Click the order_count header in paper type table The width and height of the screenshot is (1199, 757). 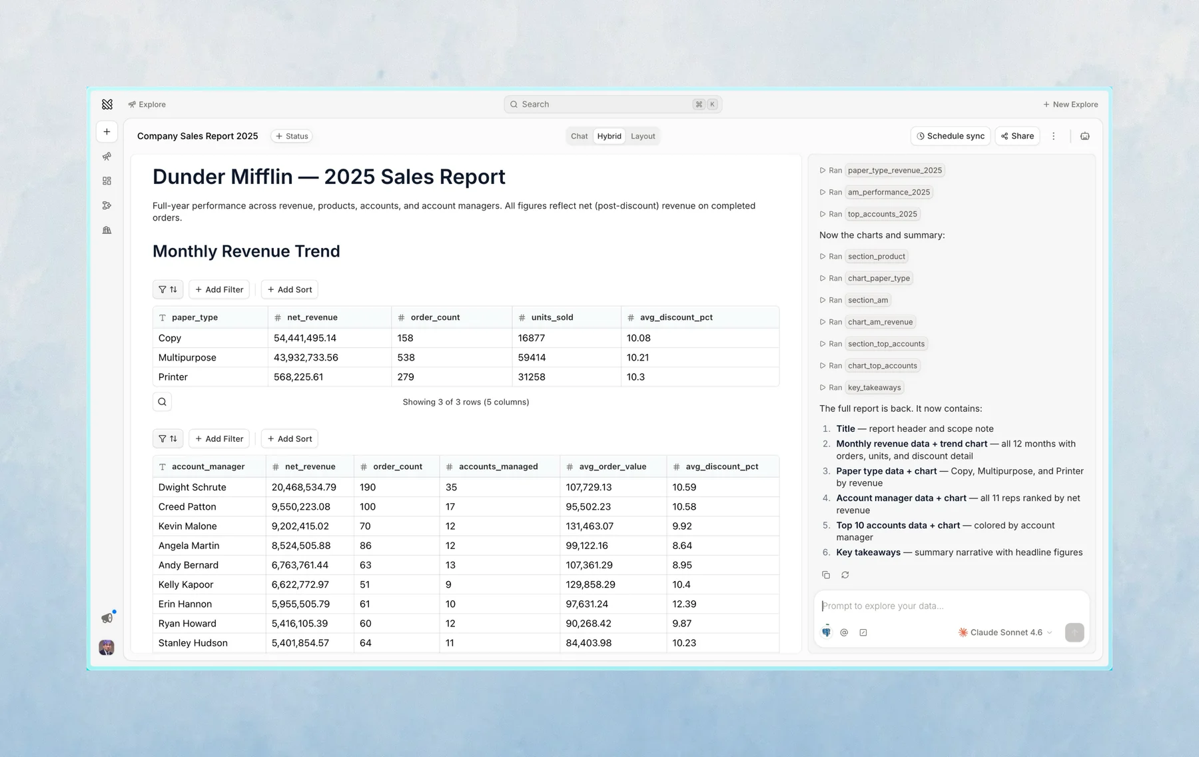452,317
